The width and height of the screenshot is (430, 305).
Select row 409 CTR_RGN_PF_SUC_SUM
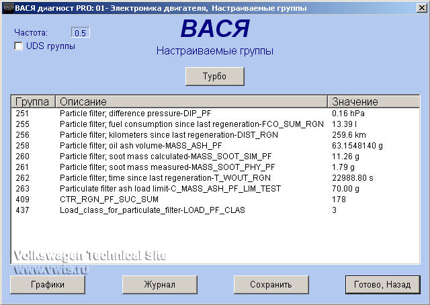(215, 199)
